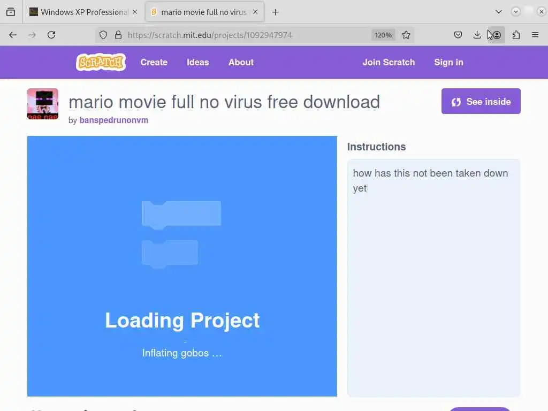
Task: Open the Firefox hamburger application menu
Action: [x=535, y=35]
